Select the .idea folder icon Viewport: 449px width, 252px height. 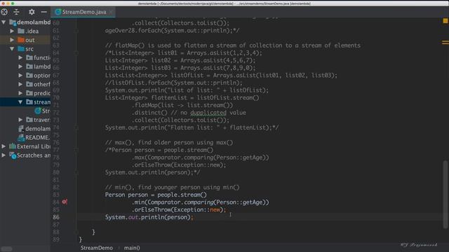click(x=21, y=31)
